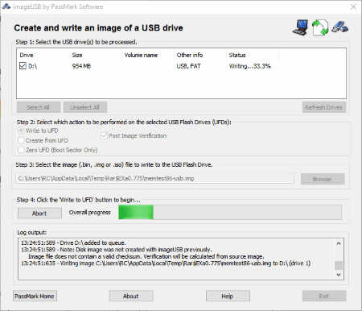The image size is (362, 311).
Task: Click the 'Writing image' log line
Action: pos(166,263)
